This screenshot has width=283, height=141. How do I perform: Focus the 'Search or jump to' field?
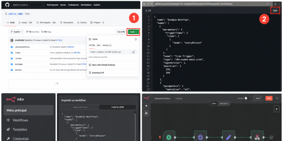[28, 5]
